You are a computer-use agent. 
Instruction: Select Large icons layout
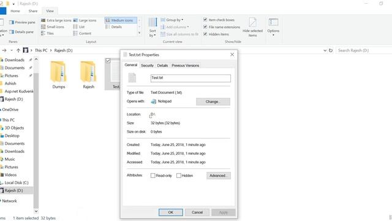tap(85, 20)
